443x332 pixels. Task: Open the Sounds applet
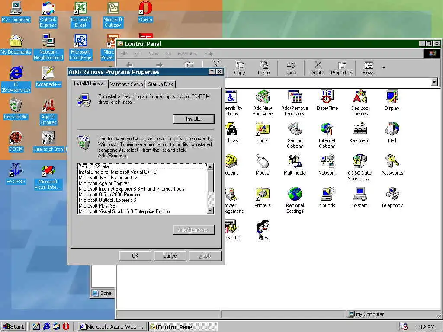coord(327,197)
